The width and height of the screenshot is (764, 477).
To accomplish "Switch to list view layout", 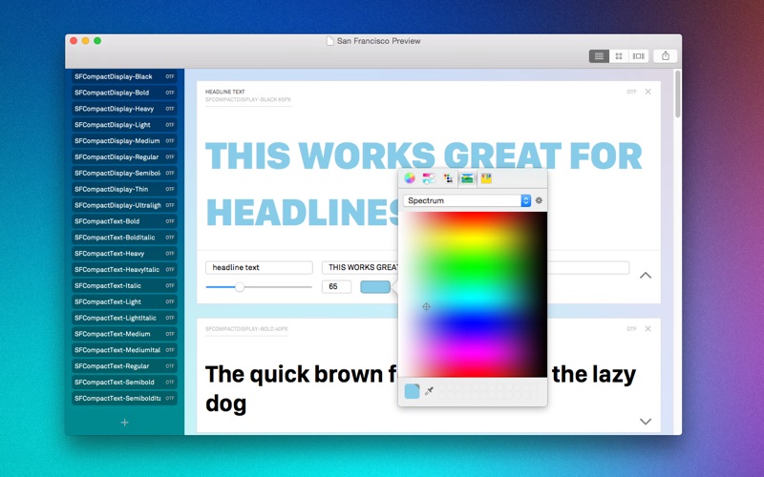I will (x=599, y=56).
